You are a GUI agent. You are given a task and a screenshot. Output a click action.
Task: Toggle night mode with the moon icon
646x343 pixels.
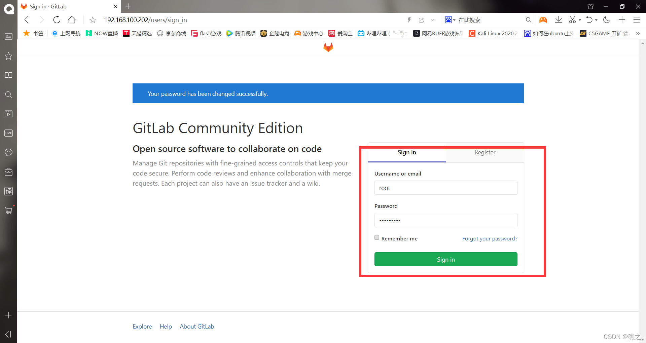tap(607, 20)
